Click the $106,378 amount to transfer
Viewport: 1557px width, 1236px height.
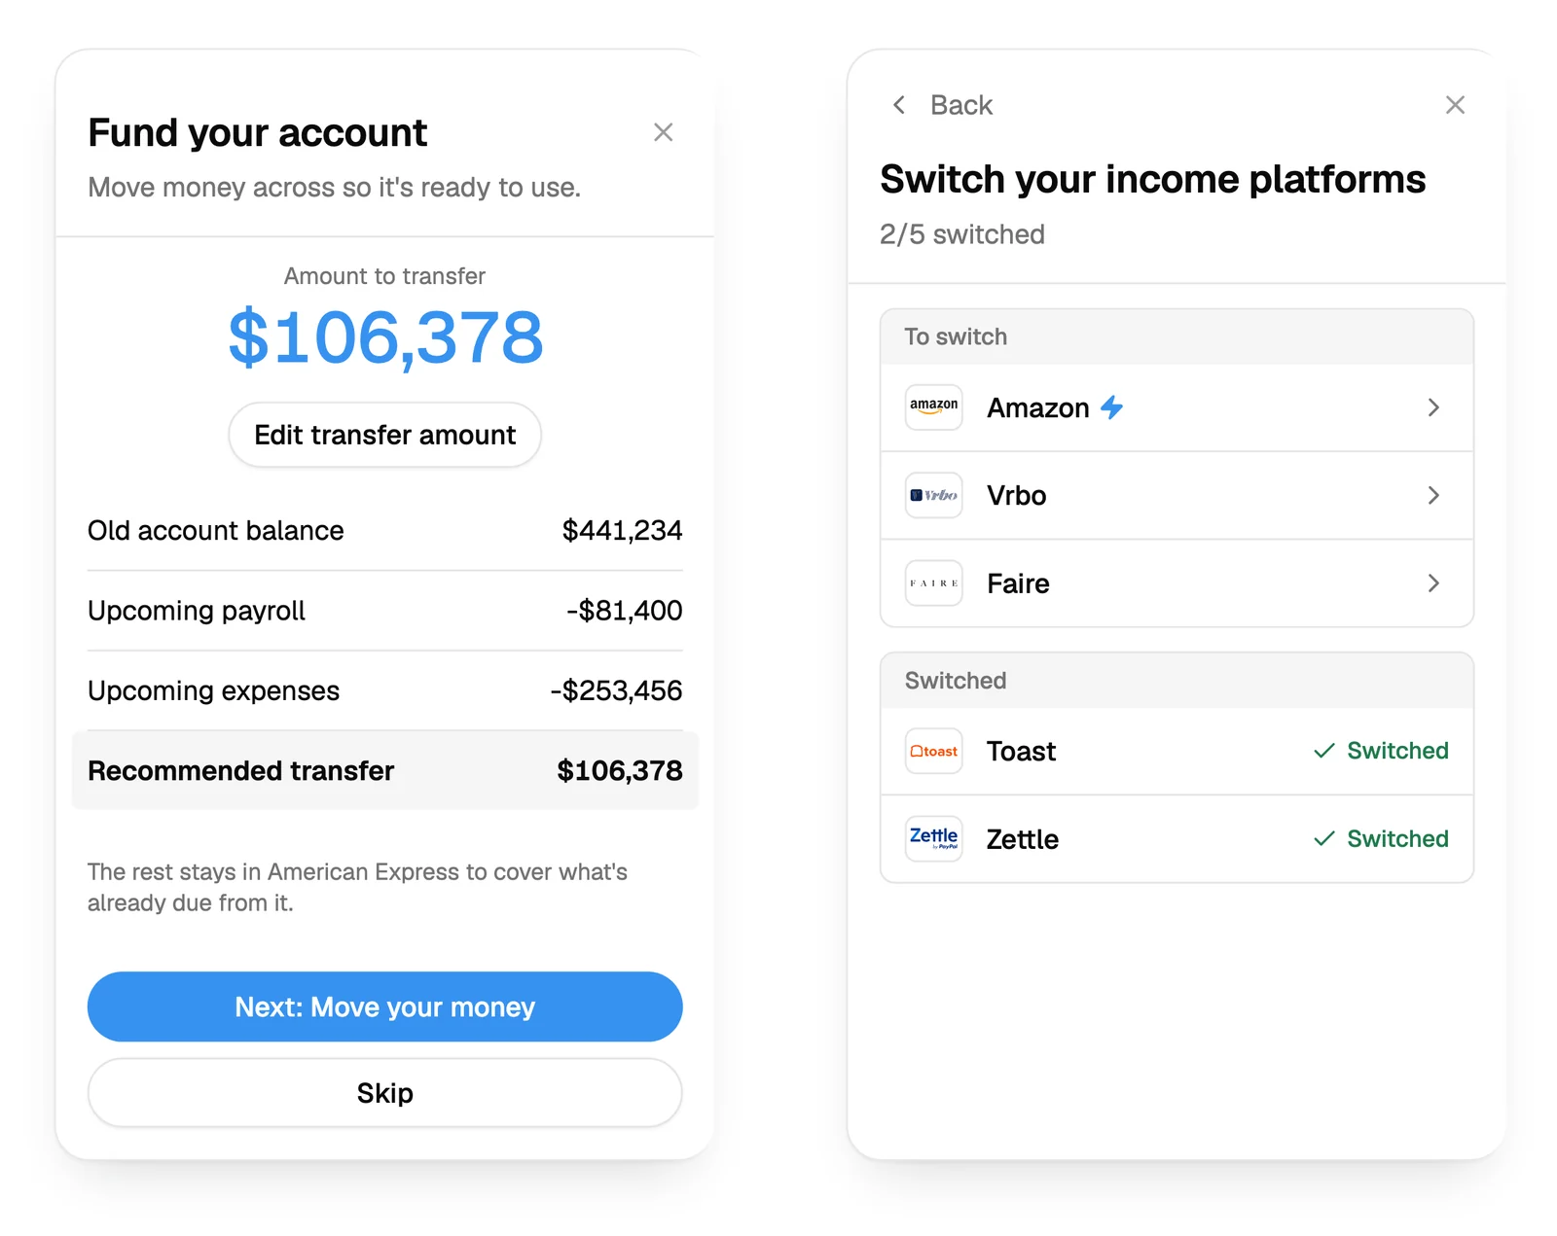[385, 338]
